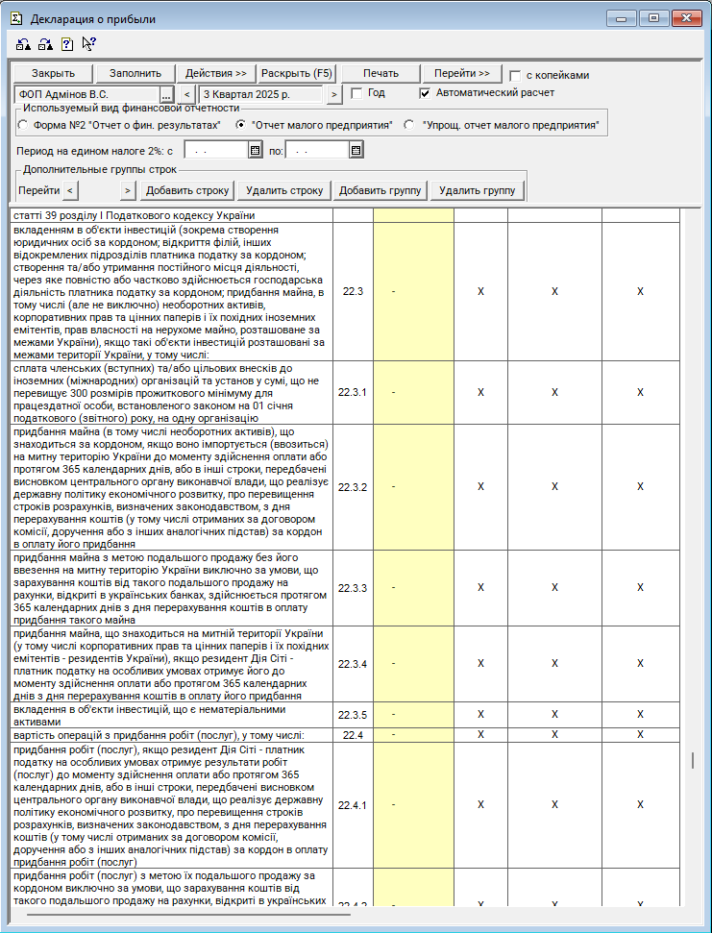
Task: Click the vertical scrollbar thumb on right edge
Action: point(692,759)
